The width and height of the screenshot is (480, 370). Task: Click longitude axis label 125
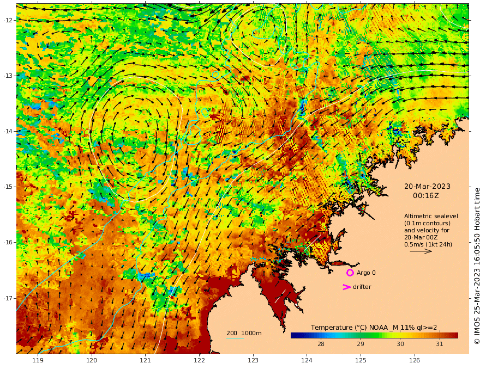point(361,360)
